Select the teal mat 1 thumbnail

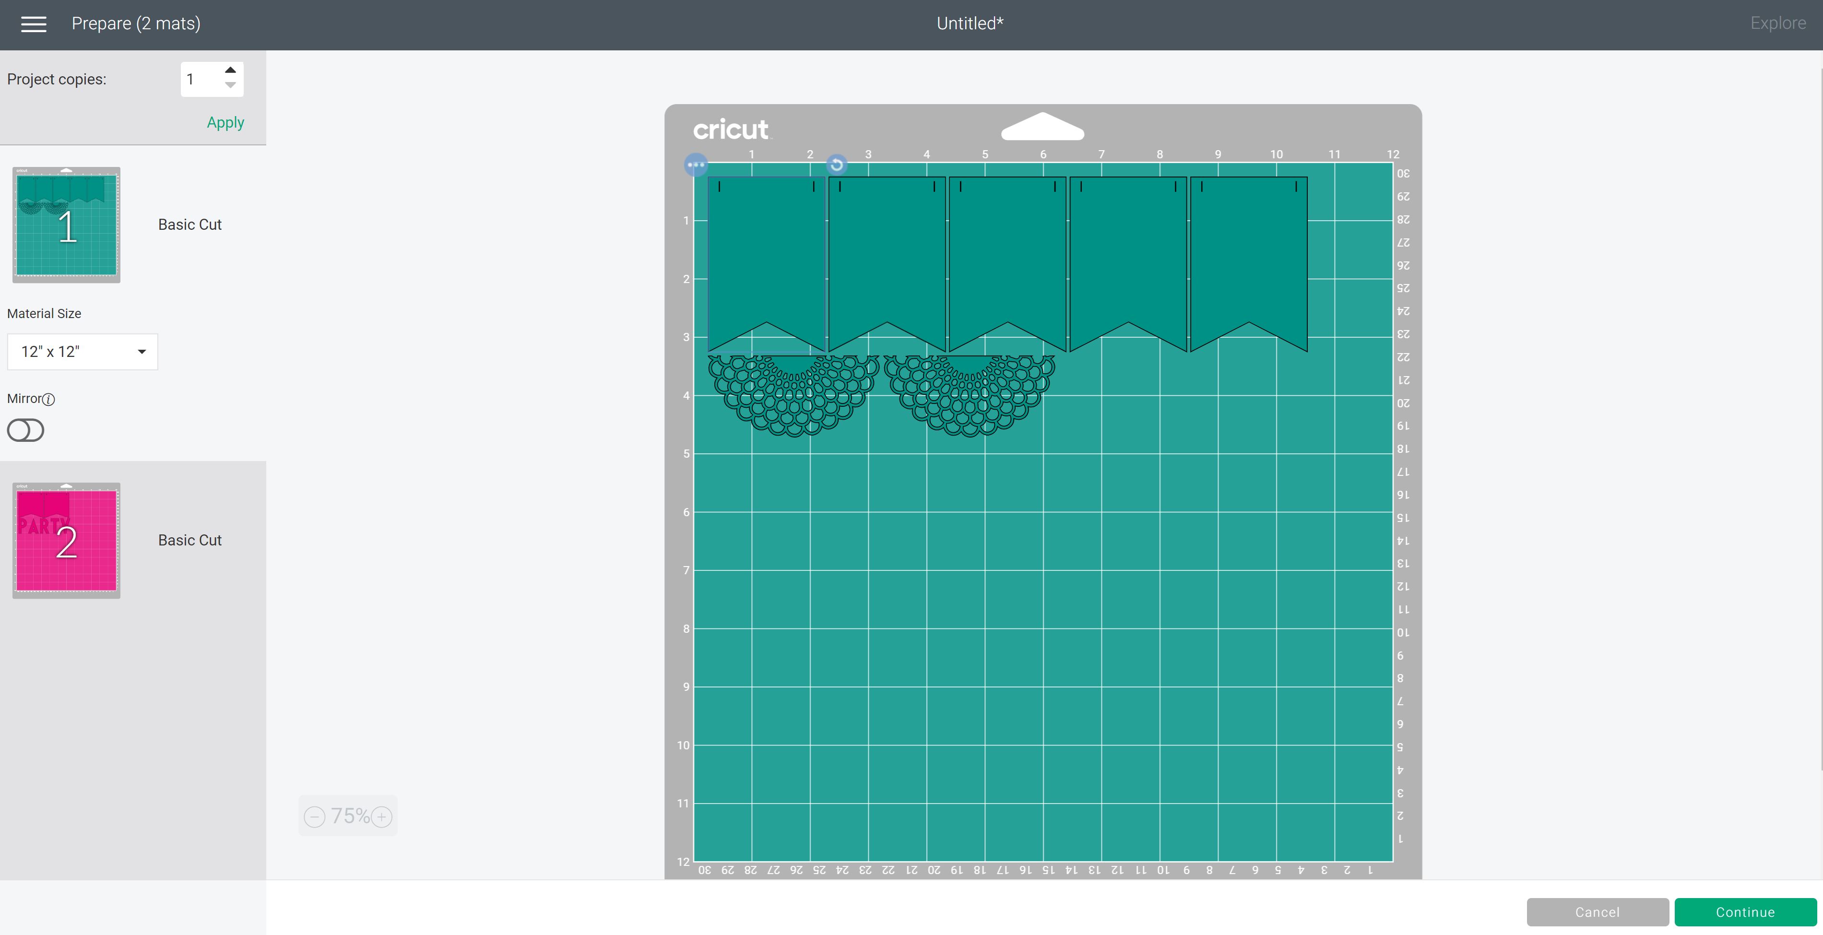67,225
